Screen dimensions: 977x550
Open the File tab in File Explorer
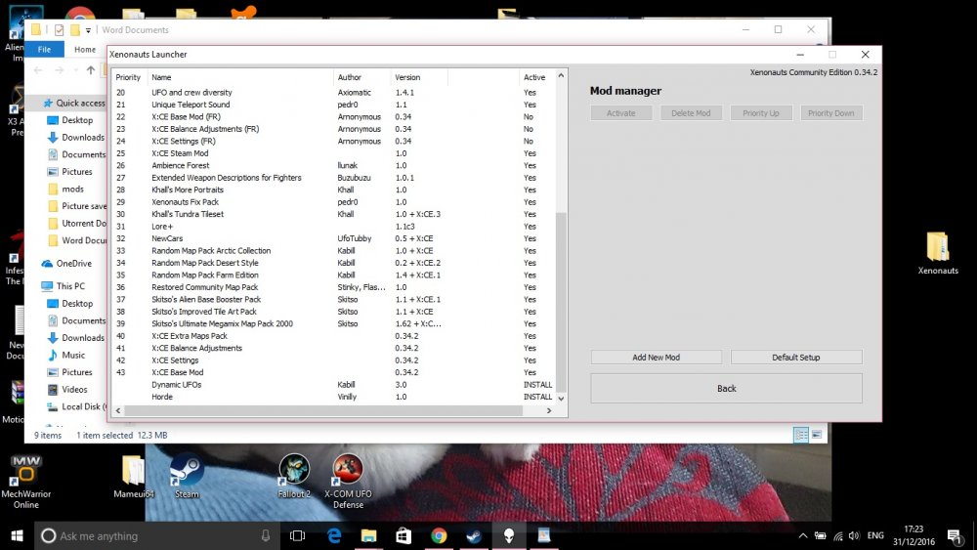(x=44, y=49)
